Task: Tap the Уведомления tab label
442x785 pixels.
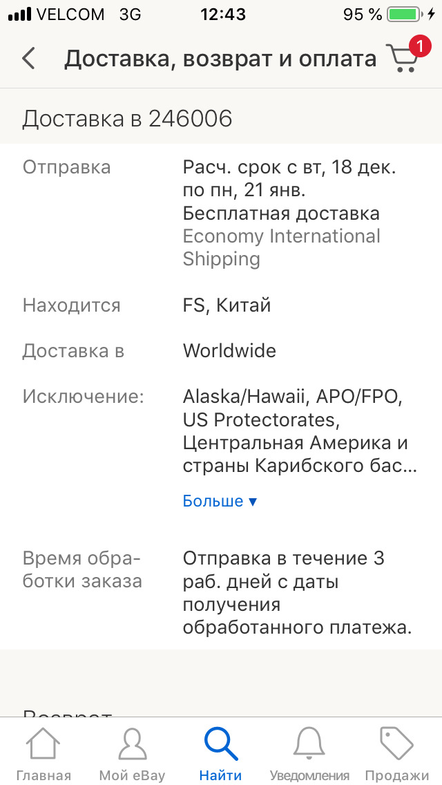Action: (x=309, y=775)
